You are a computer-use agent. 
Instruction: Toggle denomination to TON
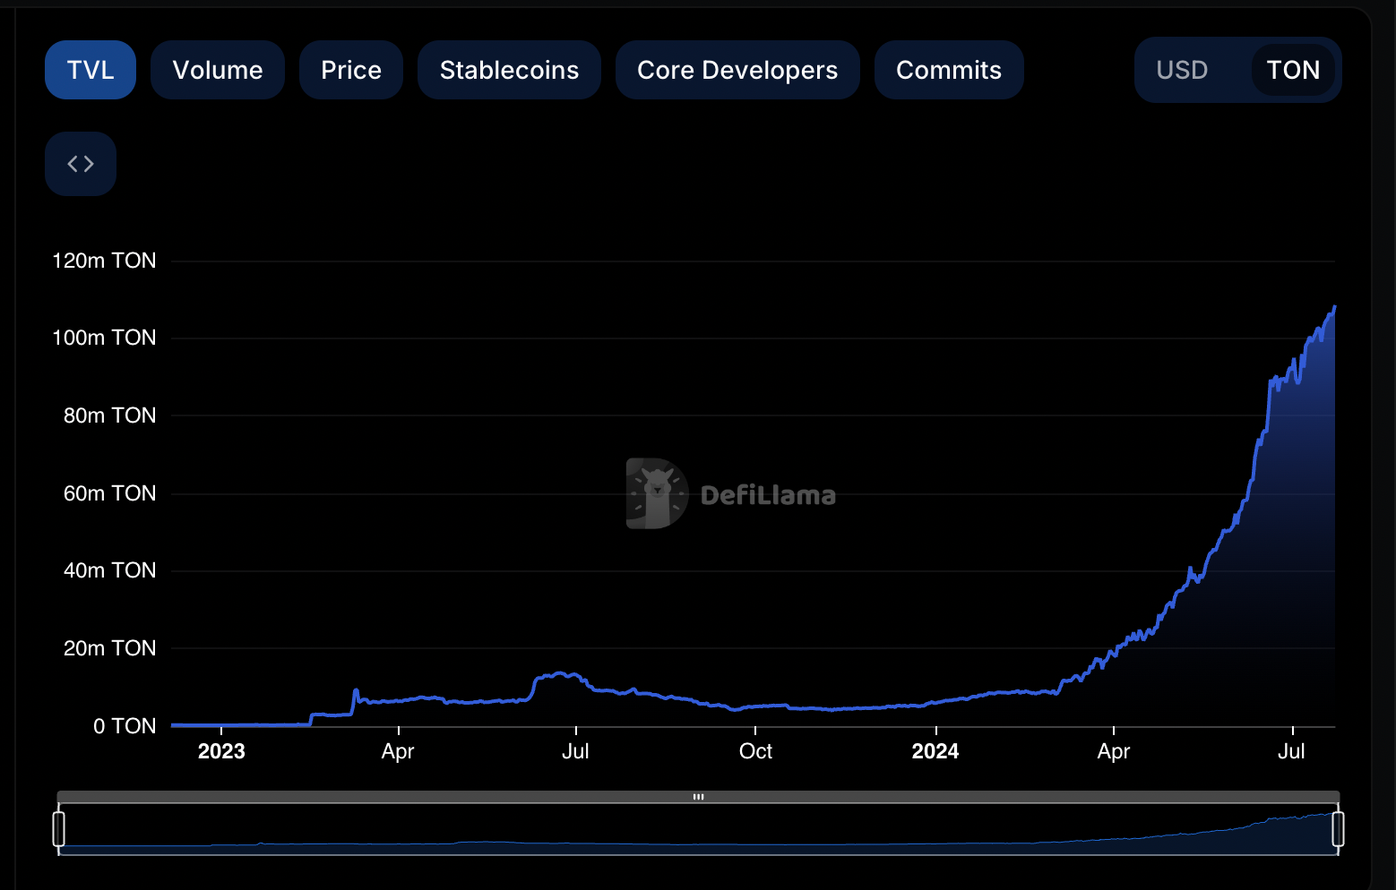pyautogui.click(x=1293, y=70)
